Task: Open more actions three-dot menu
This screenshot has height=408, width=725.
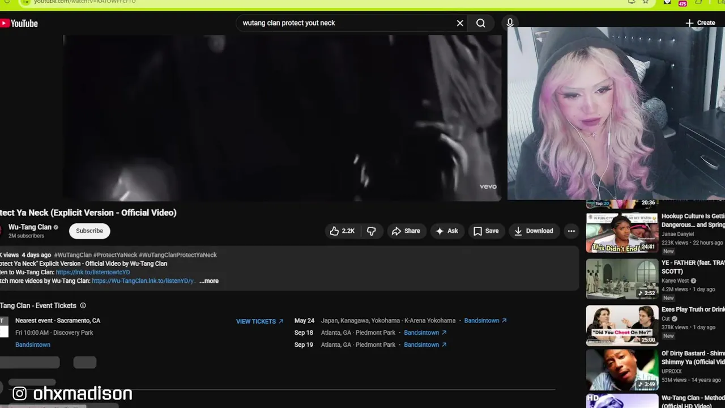Action: (571, 231)
